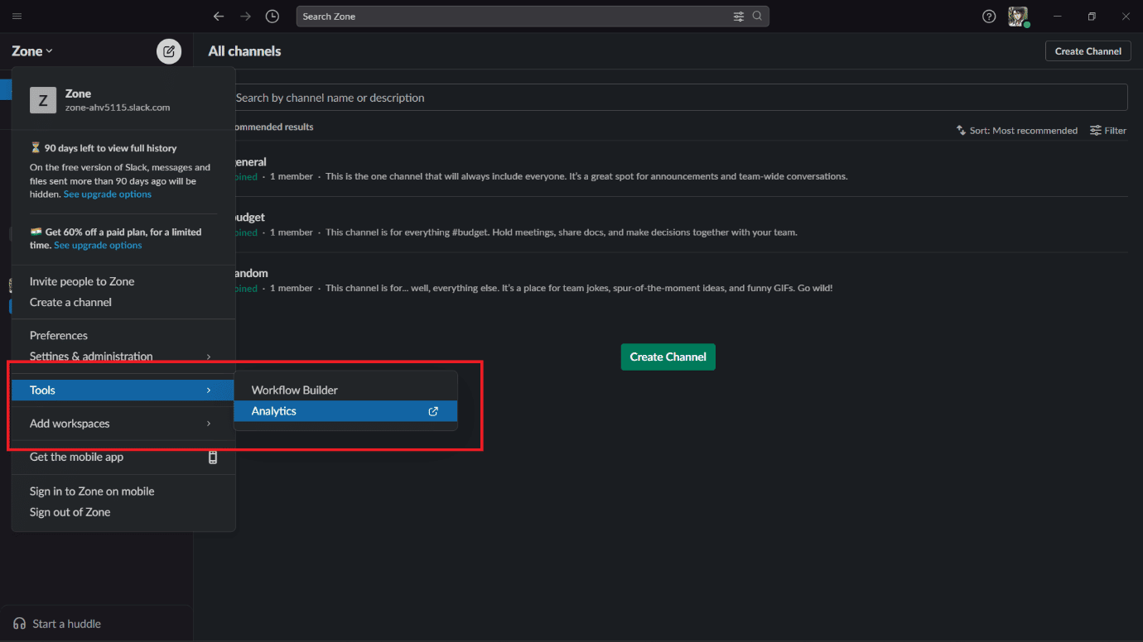Click the sort arrows icon
1143x642 pixels.
click(x=961, y=131)
